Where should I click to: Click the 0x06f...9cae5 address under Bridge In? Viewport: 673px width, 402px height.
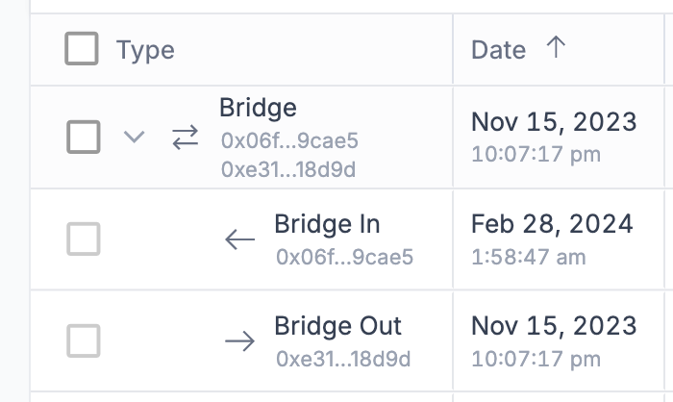click(x=344, y=257)
